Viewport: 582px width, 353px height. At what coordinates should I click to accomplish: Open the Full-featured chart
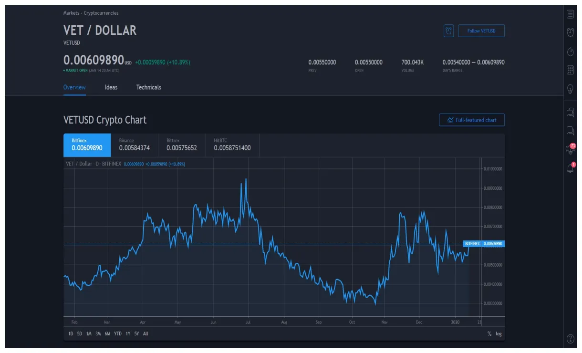coord(471,120)
